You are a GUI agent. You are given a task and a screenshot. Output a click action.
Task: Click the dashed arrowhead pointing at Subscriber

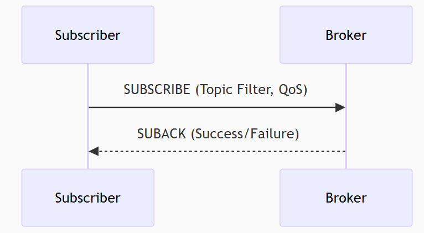click(94, 152)
